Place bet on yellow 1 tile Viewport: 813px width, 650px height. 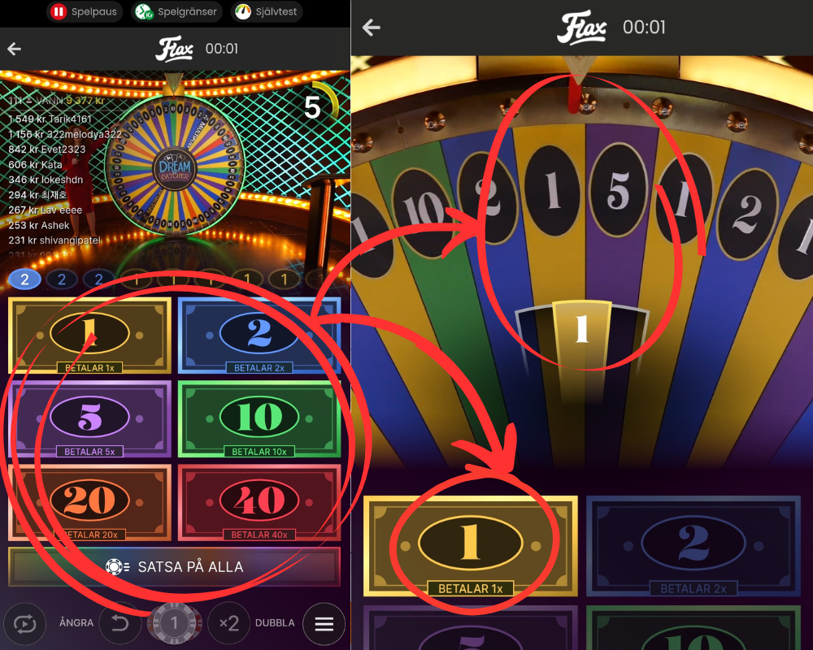89,336
